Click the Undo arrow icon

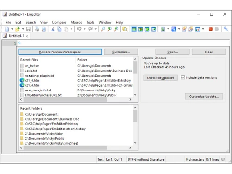coord(79,29)
